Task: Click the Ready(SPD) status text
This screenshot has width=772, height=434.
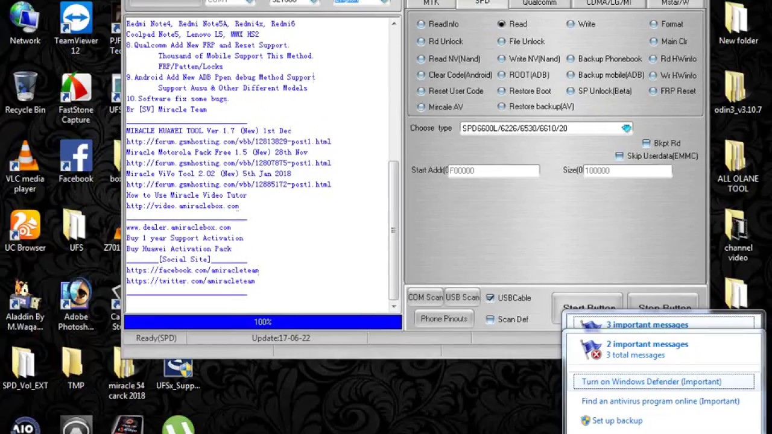Action: 156,338
